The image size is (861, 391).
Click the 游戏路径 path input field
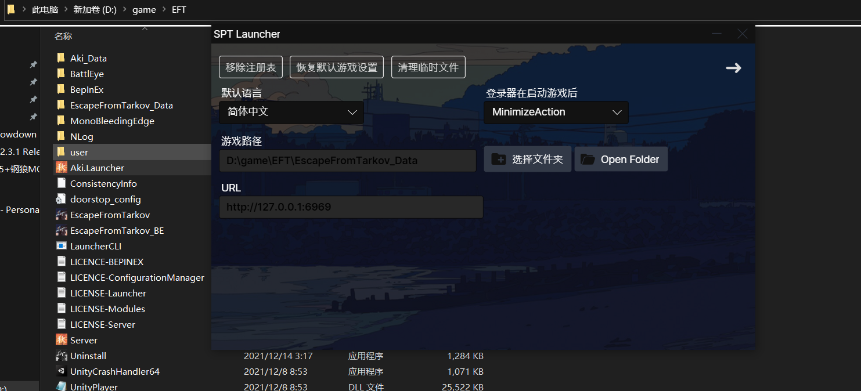click(x=348, y=161)
